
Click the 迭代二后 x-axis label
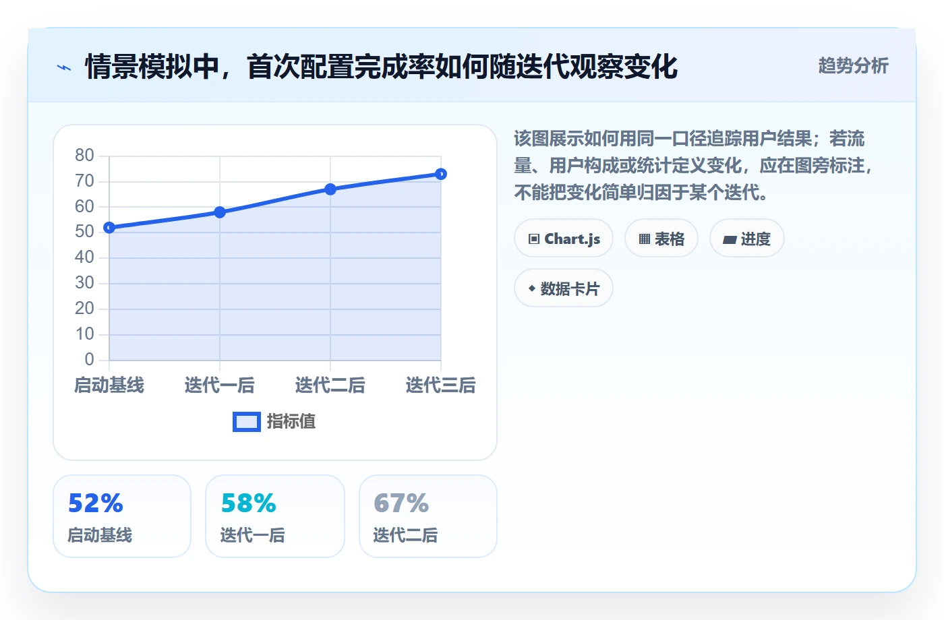tap(330, 385)
